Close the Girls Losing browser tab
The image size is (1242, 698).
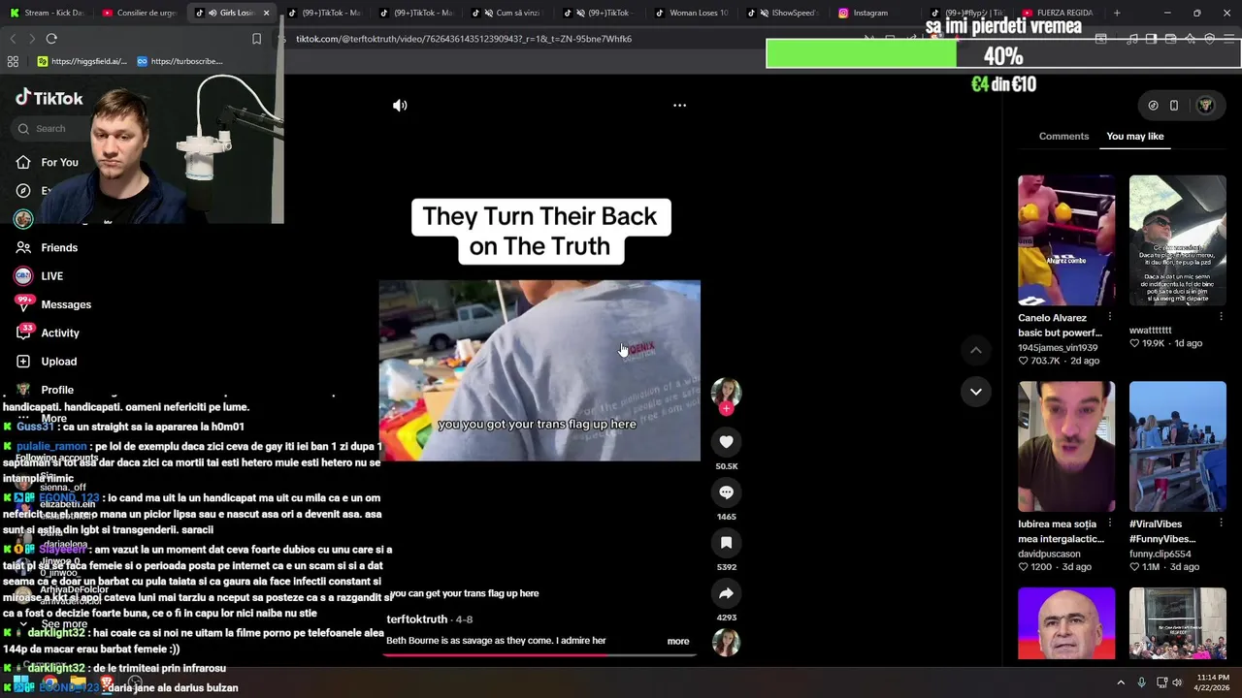click(x=266, y=13)
